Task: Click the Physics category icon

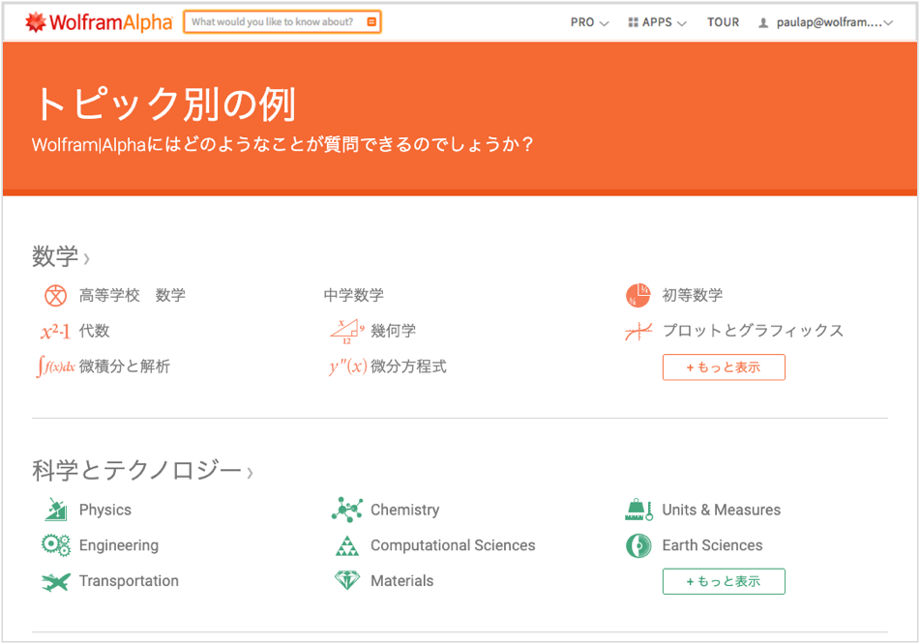Action: click(55, 510)
